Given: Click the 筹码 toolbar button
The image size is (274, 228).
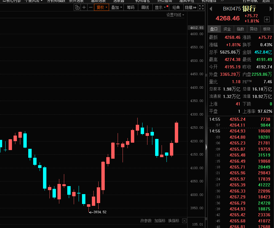Looking at the screenshot, I should [x=131, y=7].
